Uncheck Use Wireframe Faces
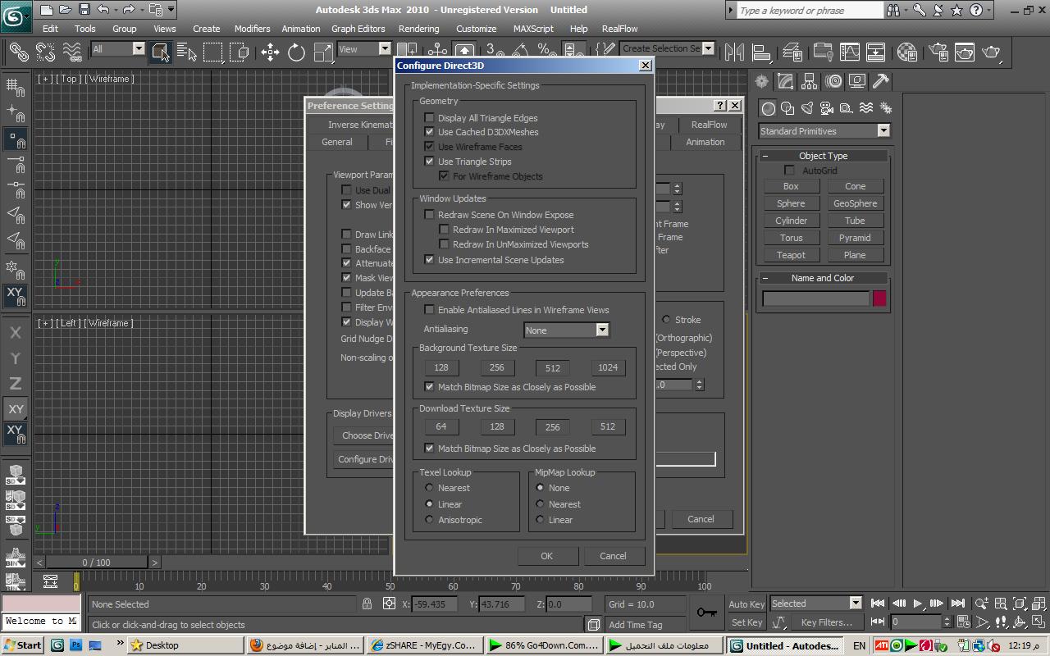1050x656 pixels. pyautogui.click(x=429, y=146)
